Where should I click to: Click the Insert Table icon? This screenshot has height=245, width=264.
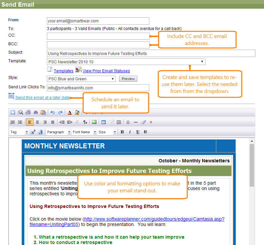[x=103, y=122]
